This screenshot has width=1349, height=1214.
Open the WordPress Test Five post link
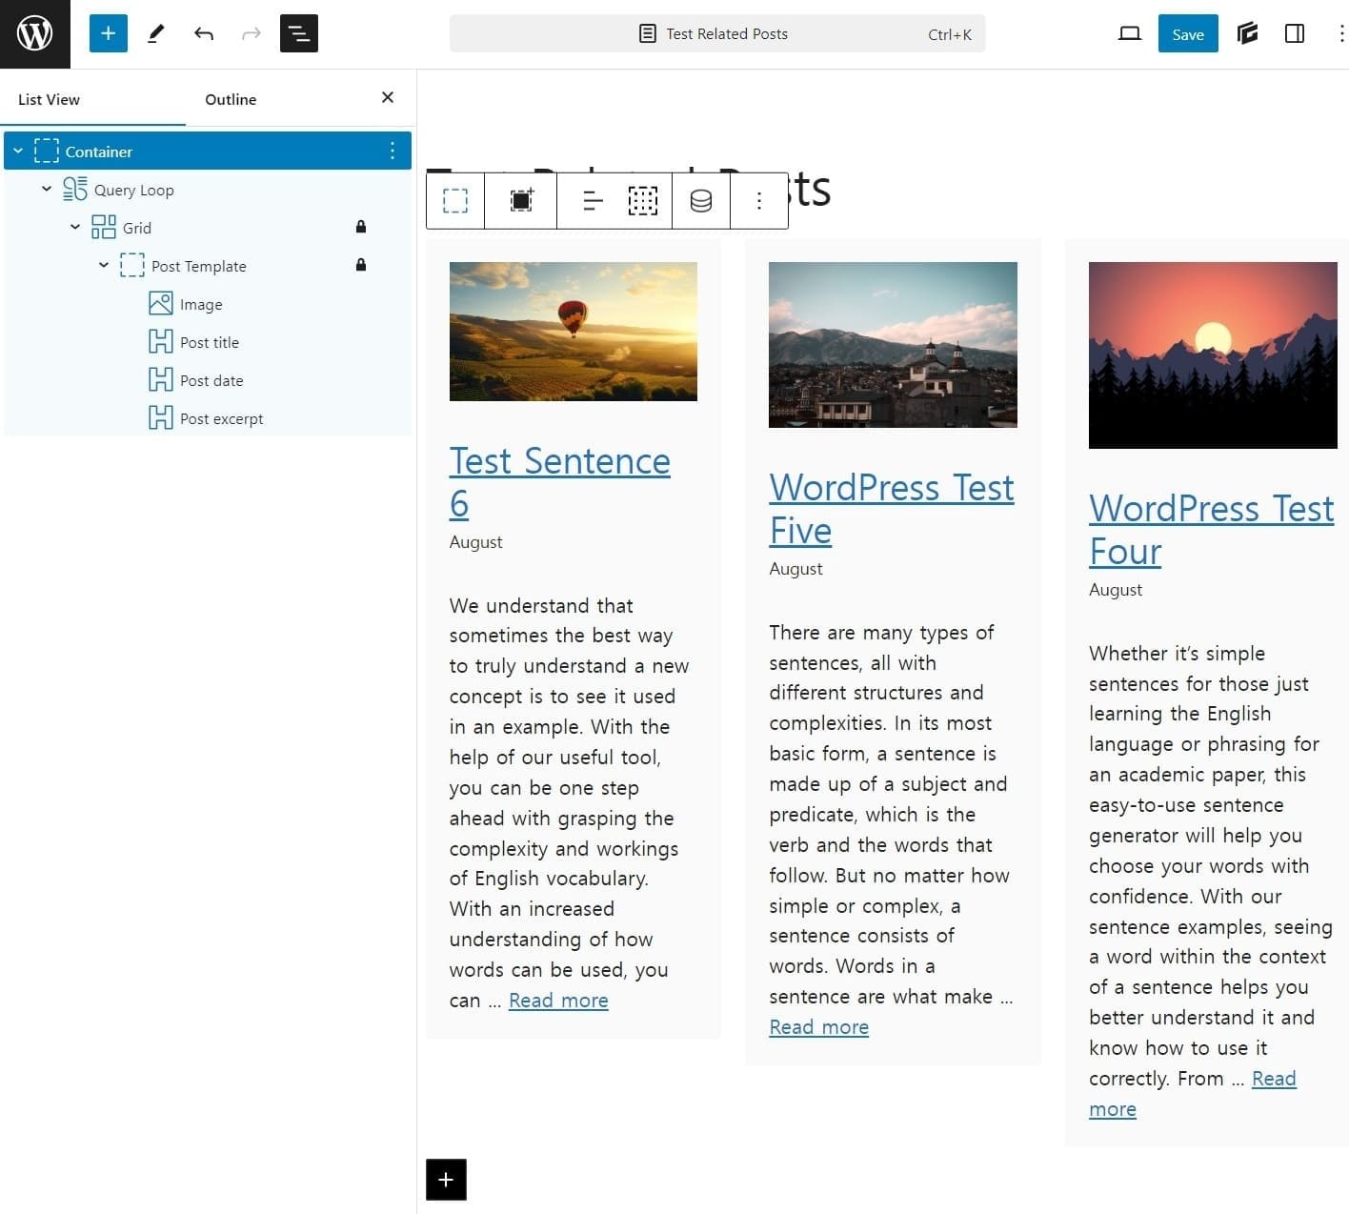pyautogui.click(x=891, y=508)
